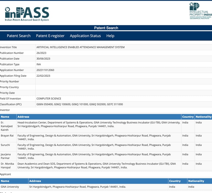
Task: Click the Publication Date label
Action: (10, 59)
